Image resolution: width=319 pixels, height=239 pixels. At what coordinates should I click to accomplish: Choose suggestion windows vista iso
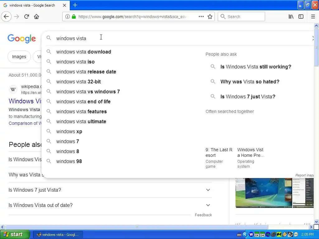pos(75,62)
